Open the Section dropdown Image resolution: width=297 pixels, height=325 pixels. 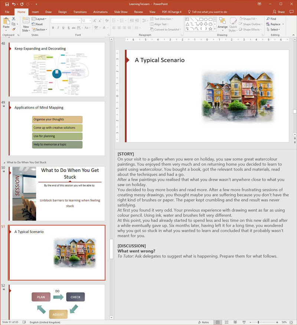(x=39, y=29)
